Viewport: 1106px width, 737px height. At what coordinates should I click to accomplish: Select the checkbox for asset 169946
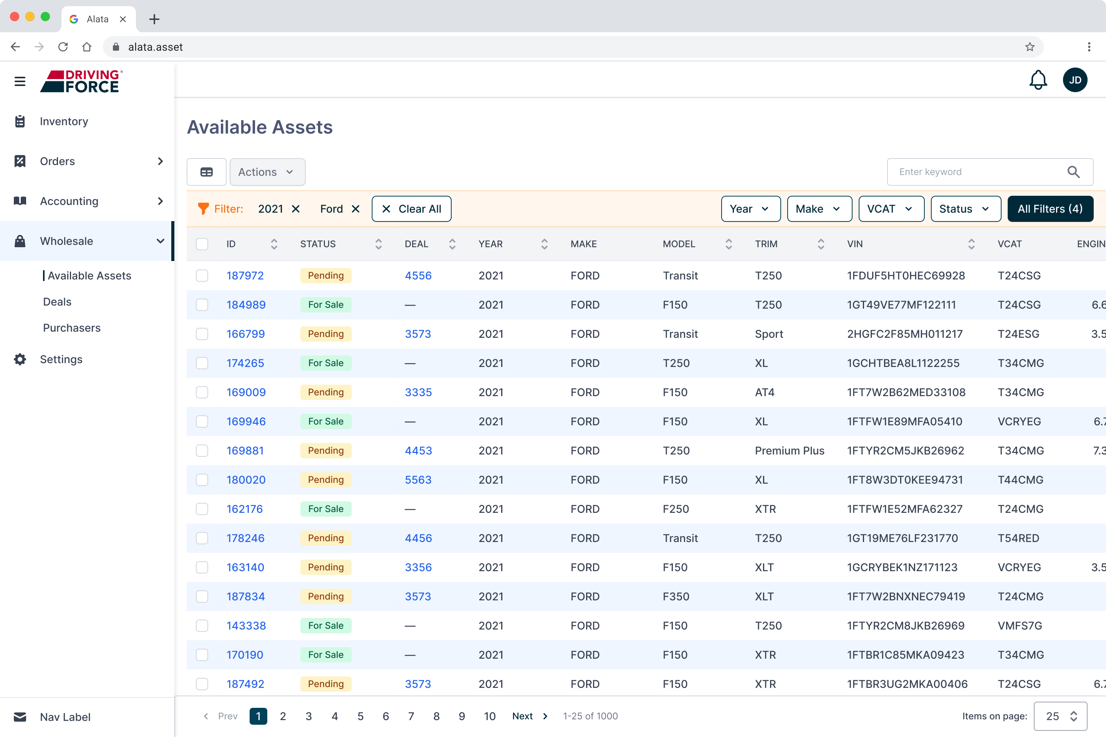202,421
